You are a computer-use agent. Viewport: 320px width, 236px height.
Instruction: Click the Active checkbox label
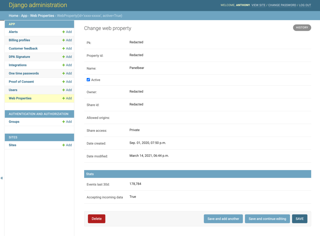coord(96,80)
